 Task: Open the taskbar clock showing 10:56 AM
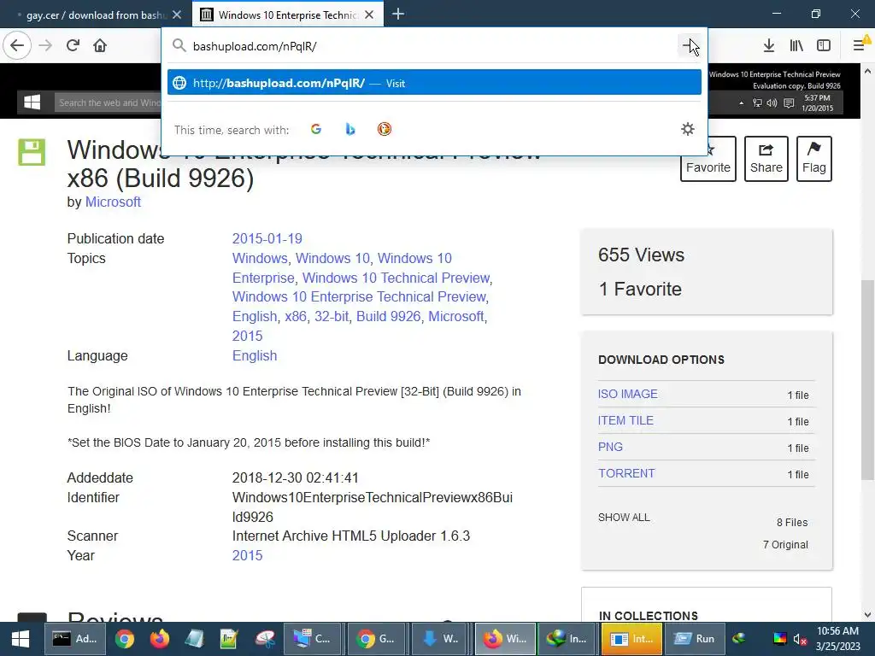[x=837, y=639]
